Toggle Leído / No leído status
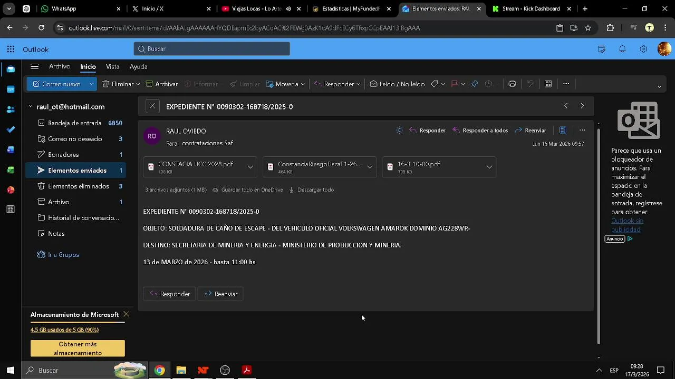 pyautogui.click(x=397, y=84)
